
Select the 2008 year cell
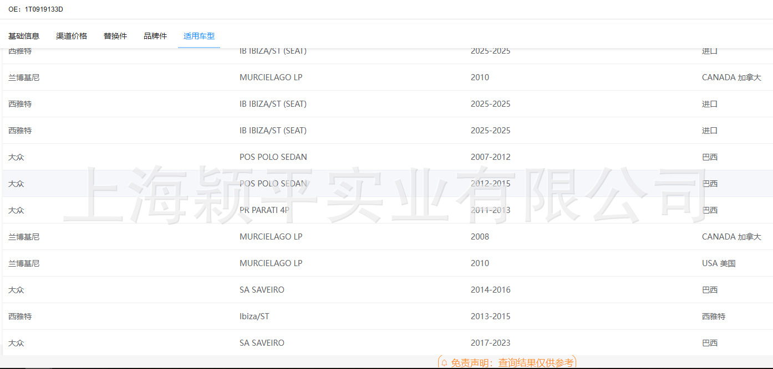(480, 237)
